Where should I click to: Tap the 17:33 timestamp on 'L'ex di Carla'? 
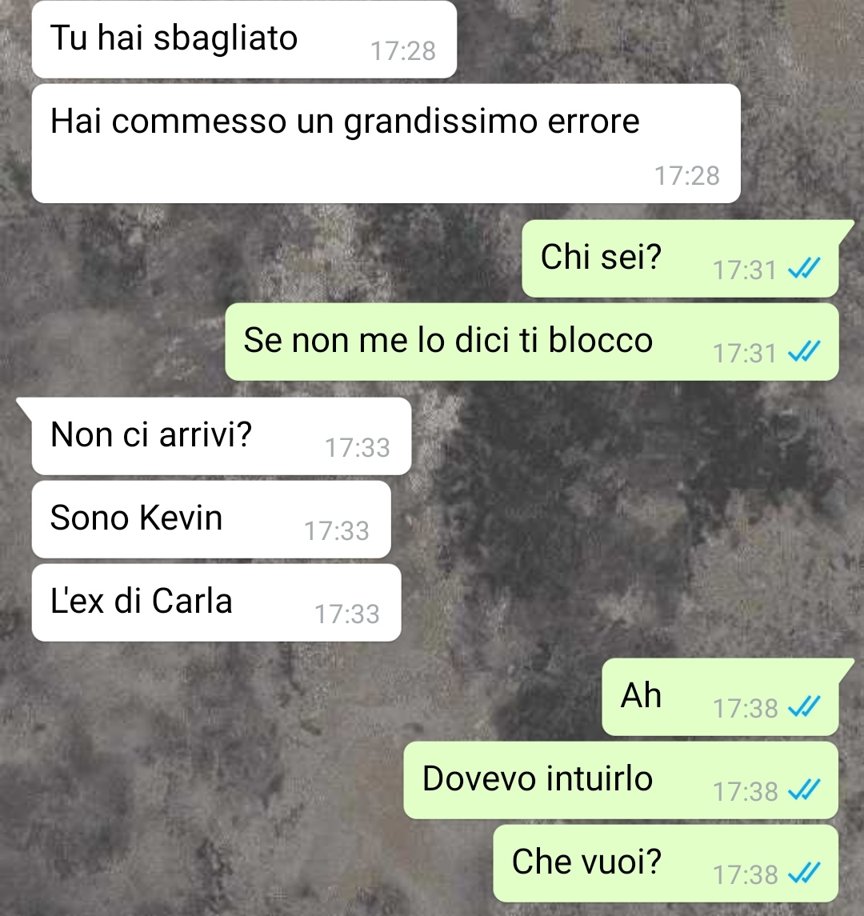point(347,614)
